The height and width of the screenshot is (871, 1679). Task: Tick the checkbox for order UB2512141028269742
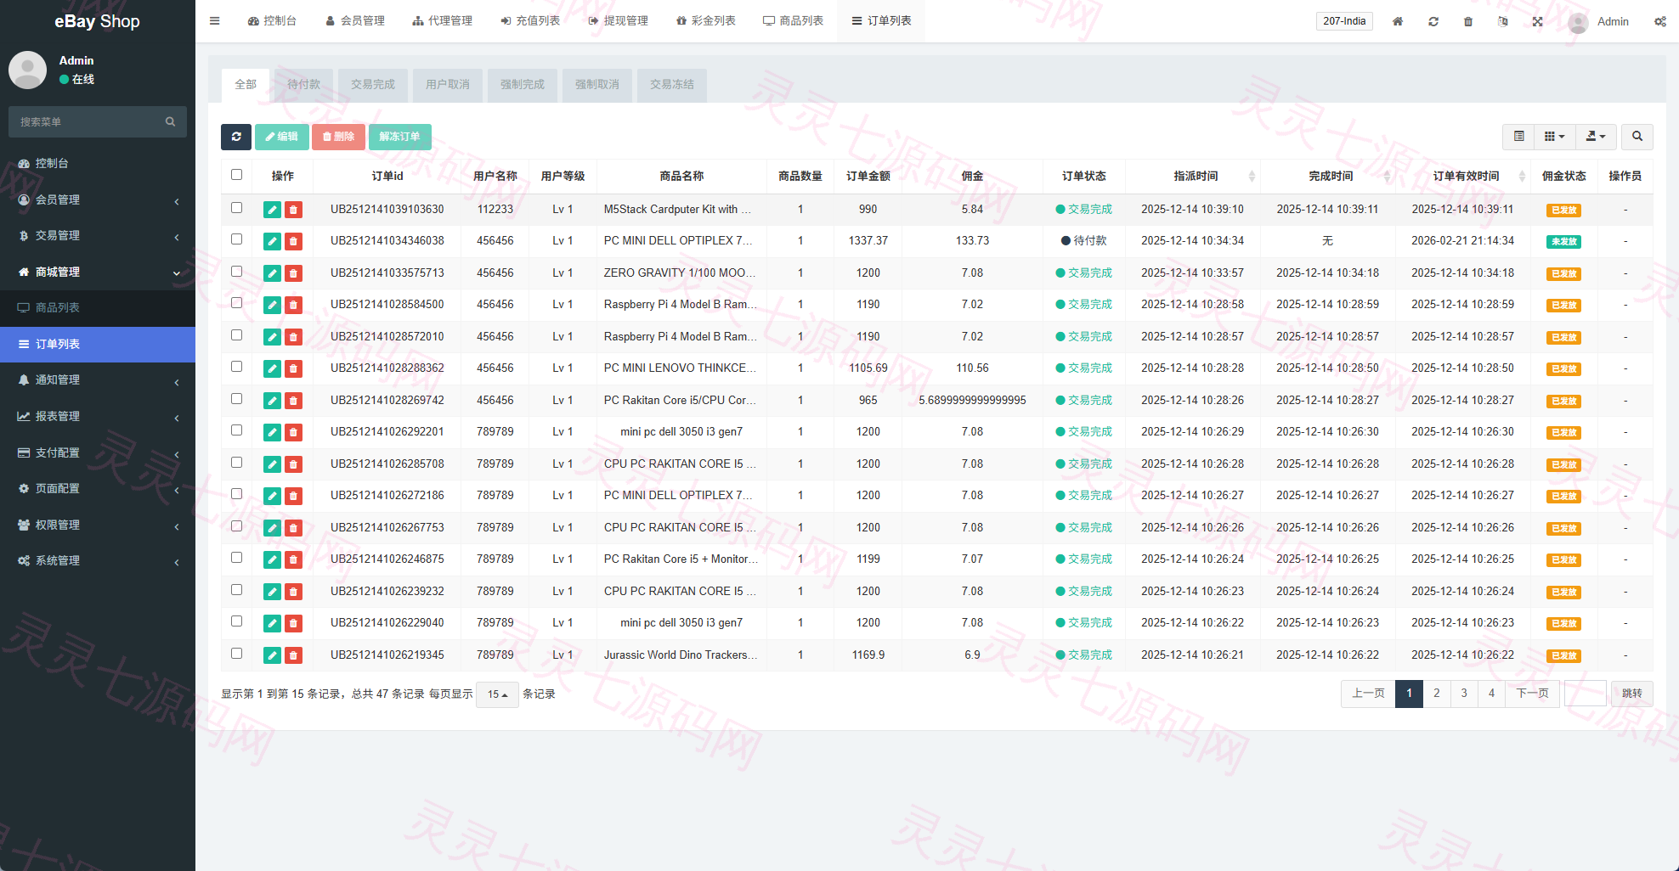[x=237, y=399]
